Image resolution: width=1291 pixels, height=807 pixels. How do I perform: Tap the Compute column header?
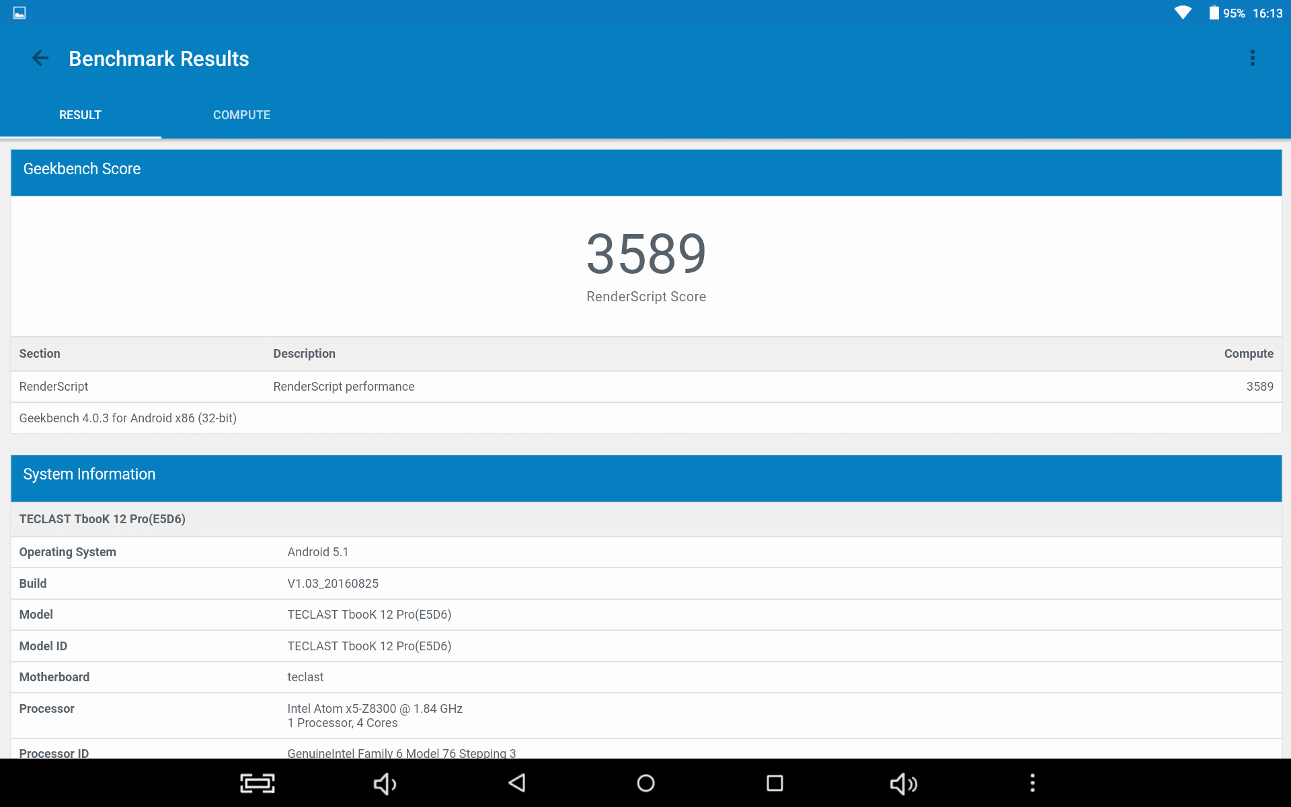click(x=1249, y=354)
